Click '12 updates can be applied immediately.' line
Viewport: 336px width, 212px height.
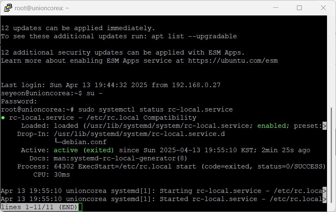[78, 28]
